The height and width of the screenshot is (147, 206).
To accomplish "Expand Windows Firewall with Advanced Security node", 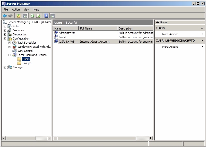I will (x=10, y=47).
